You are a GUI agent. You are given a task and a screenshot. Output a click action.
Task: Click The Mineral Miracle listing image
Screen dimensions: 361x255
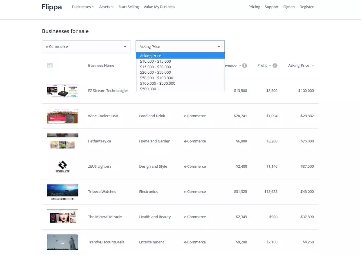click(x=63, y=217)
